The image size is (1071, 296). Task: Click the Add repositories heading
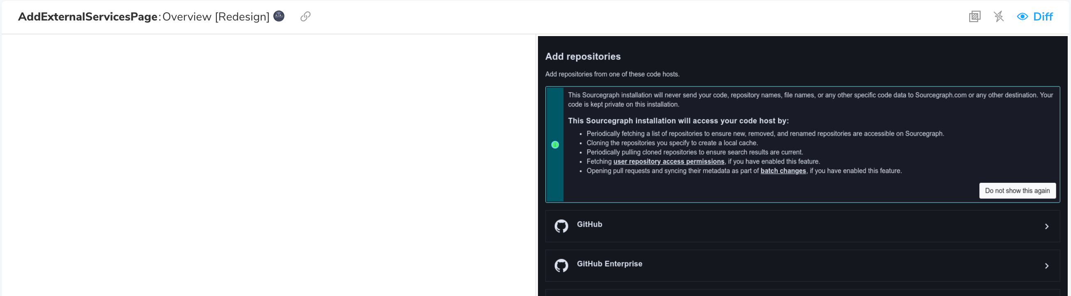[x=582, y=57]
